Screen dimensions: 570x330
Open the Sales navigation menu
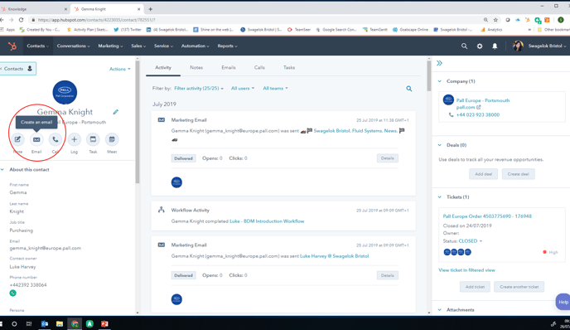pos(138,46)
